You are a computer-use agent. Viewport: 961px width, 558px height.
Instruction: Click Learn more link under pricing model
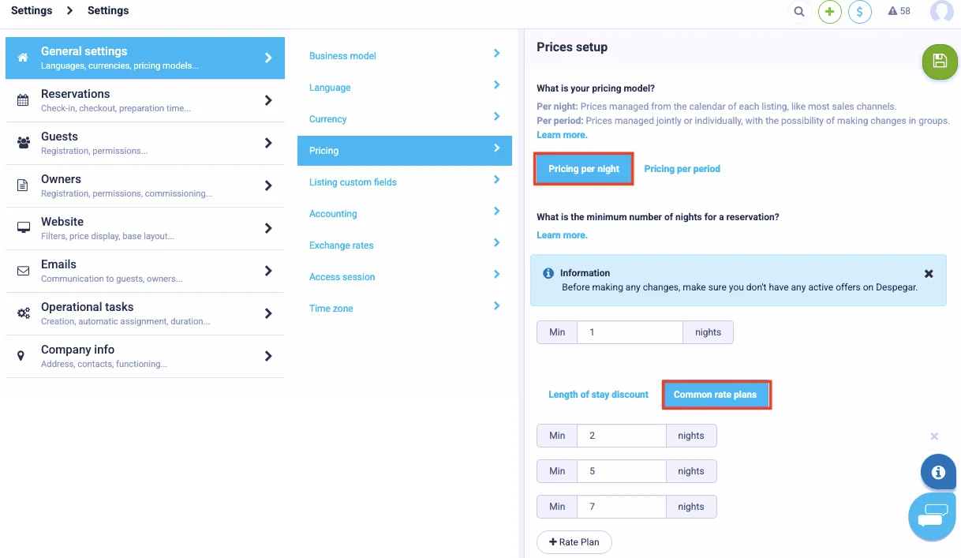[562, 135]
